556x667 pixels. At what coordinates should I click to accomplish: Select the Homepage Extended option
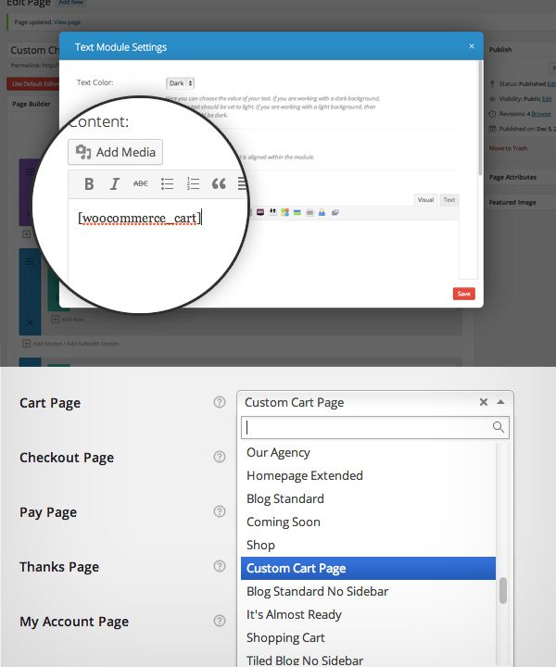[x=368, y=475]
